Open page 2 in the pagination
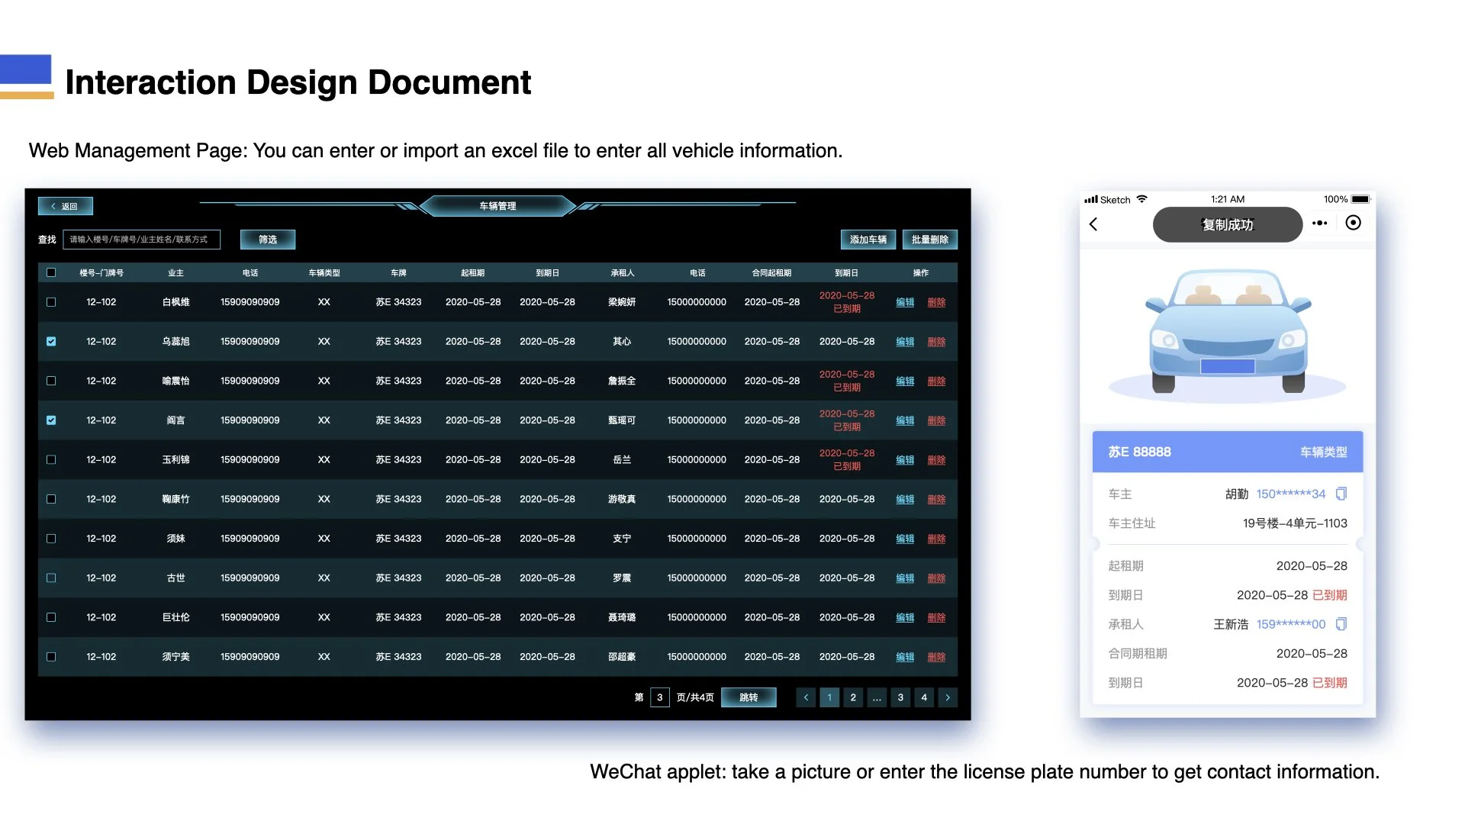 click(x=853, y=697)
